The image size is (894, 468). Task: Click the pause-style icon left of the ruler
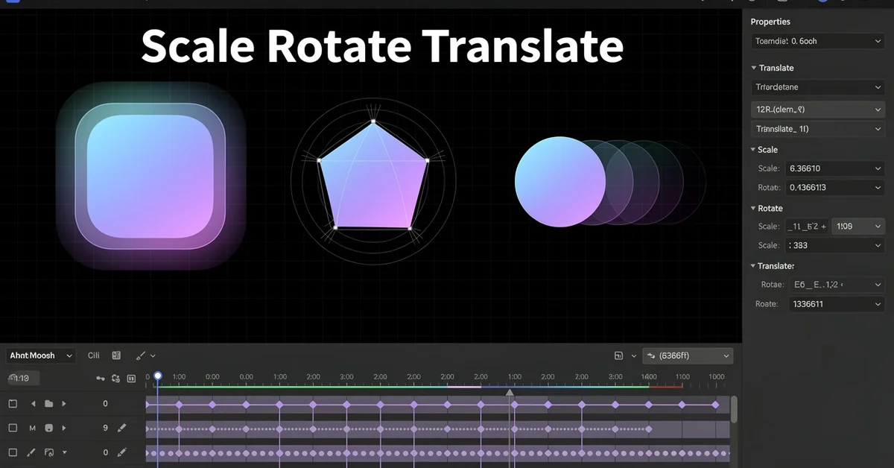coord(132,379)
